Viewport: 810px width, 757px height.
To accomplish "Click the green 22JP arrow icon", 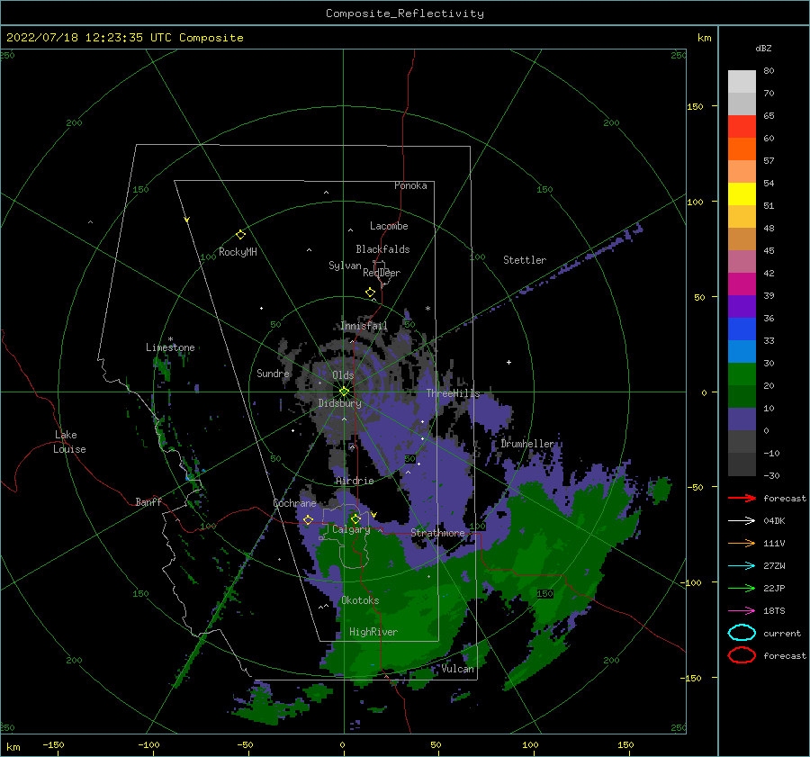I will [742, 588].
